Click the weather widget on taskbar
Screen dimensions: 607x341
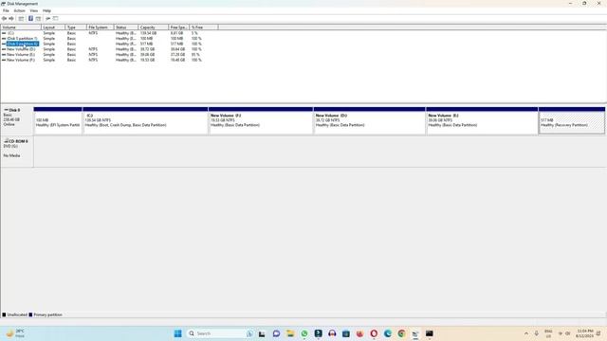tap(15, 333)
